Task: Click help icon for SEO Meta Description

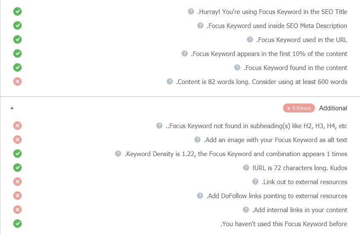Action: click(x=200, y=25)
